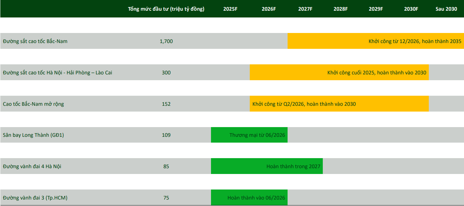Select the Sau 2030 column header

(x=446, y=9)
